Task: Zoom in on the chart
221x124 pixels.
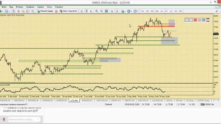Action: pos(97,11)
